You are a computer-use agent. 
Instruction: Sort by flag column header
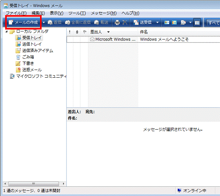(x=85, y=32)
